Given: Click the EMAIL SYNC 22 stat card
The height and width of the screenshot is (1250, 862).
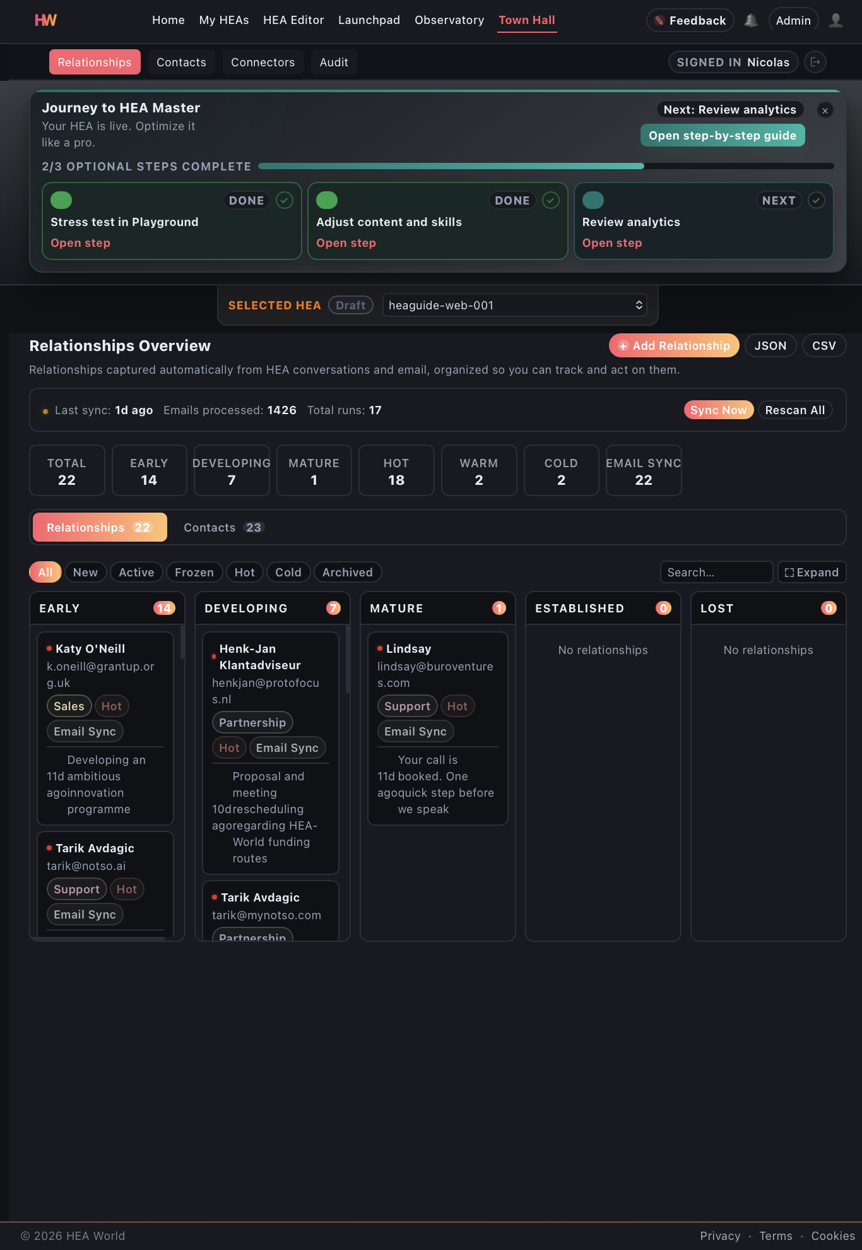Looking at the screenshot, I should click(x=644, y=470).
